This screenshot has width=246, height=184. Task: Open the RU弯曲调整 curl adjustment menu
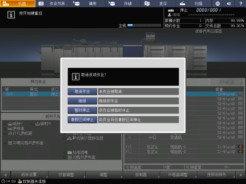tap(178, 175)
